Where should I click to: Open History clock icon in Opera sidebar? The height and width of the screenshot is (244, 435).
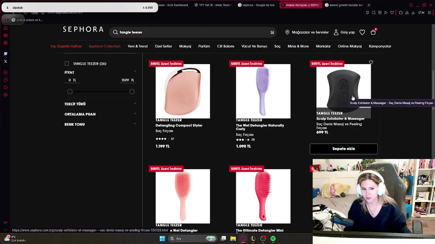pos(5,80)
